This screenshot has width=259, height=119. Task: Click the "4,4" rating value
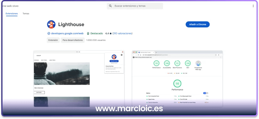(107, 33)
